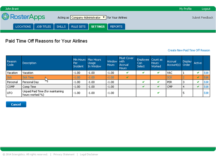Viewport: 216px width, 162px height.
Task: Click the RosterApps logo icon
Action: click(5, 17)
